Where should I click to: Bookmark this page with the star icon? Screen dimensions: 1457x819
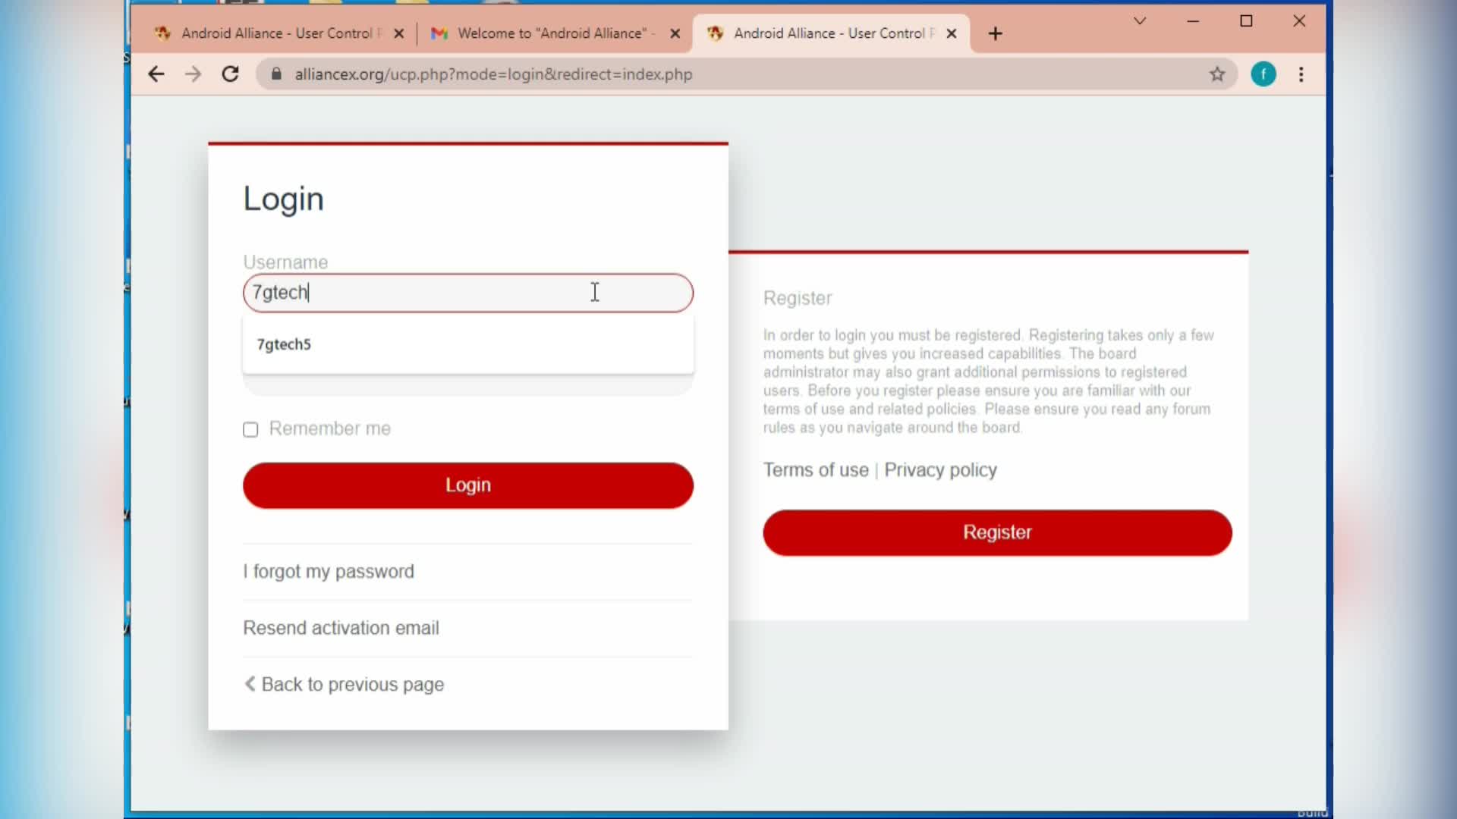(1218, 74)
